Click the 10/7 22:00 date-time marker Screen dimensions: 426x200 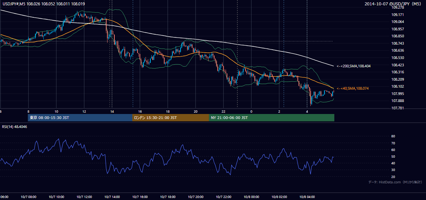click(223, 197)
